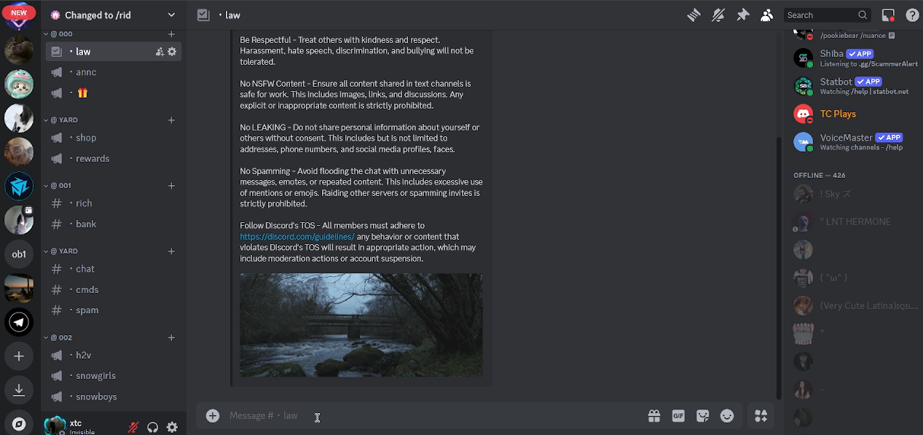Switch to the chat channel
923x435 pixels.
[85, 269]
